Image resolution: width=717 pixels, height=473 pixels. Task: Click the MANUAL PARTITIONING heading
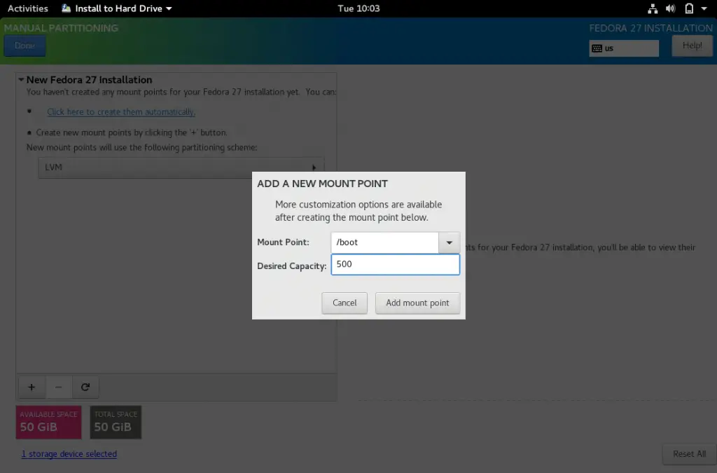point(62,28)
